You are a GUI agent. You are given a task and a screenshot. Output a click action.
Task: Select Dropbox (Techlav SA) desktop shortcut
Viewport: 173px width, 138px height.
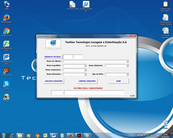point(86,6)
